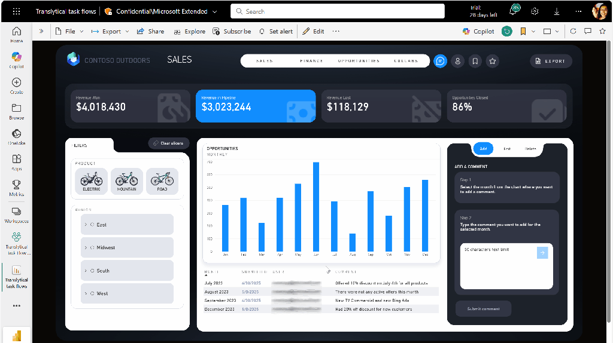613x343 pixels.
Task: Open OneLake from the left sidebar
Action: (x=16, y=137)
